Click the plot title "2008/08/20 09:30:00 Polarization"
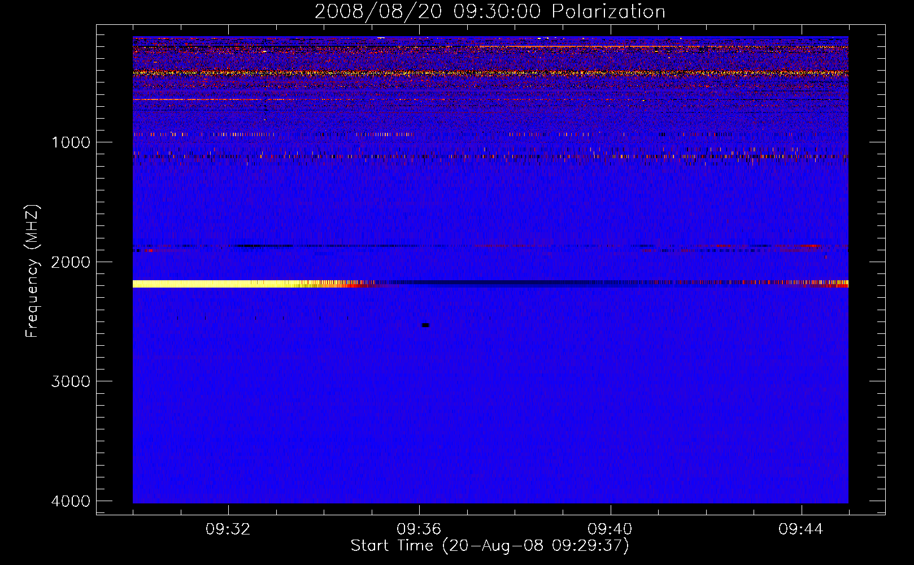Image resolution: width=914 pixels, height=565 pixels. tap(490, 12)
